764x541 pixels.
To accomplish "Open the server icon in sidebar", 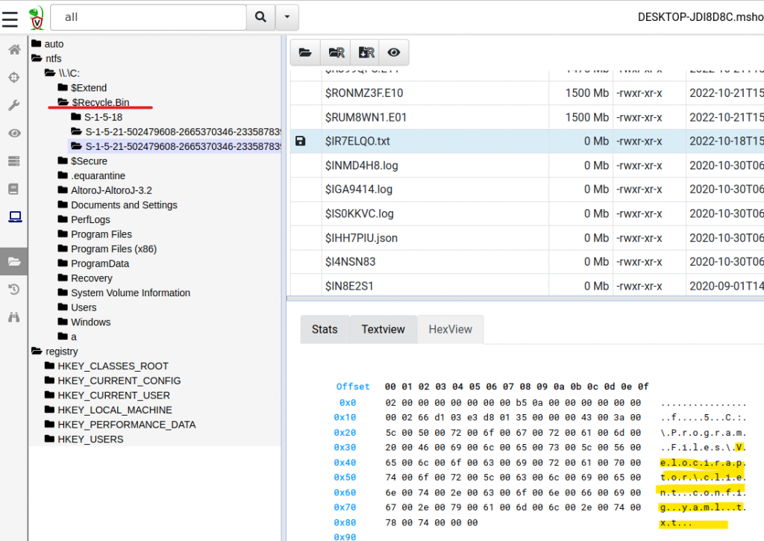I will [x=14, y=161].
